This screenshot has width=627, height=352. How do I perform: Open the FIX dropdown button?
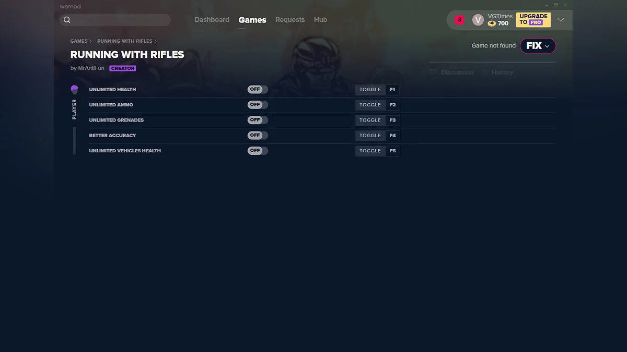coord(538,46)
